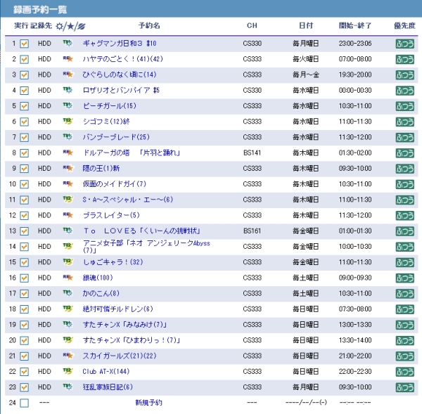Screen dimensions: 422x414
Task: Open reservation Club AT-X(144)
Action: tap(106, 371)
